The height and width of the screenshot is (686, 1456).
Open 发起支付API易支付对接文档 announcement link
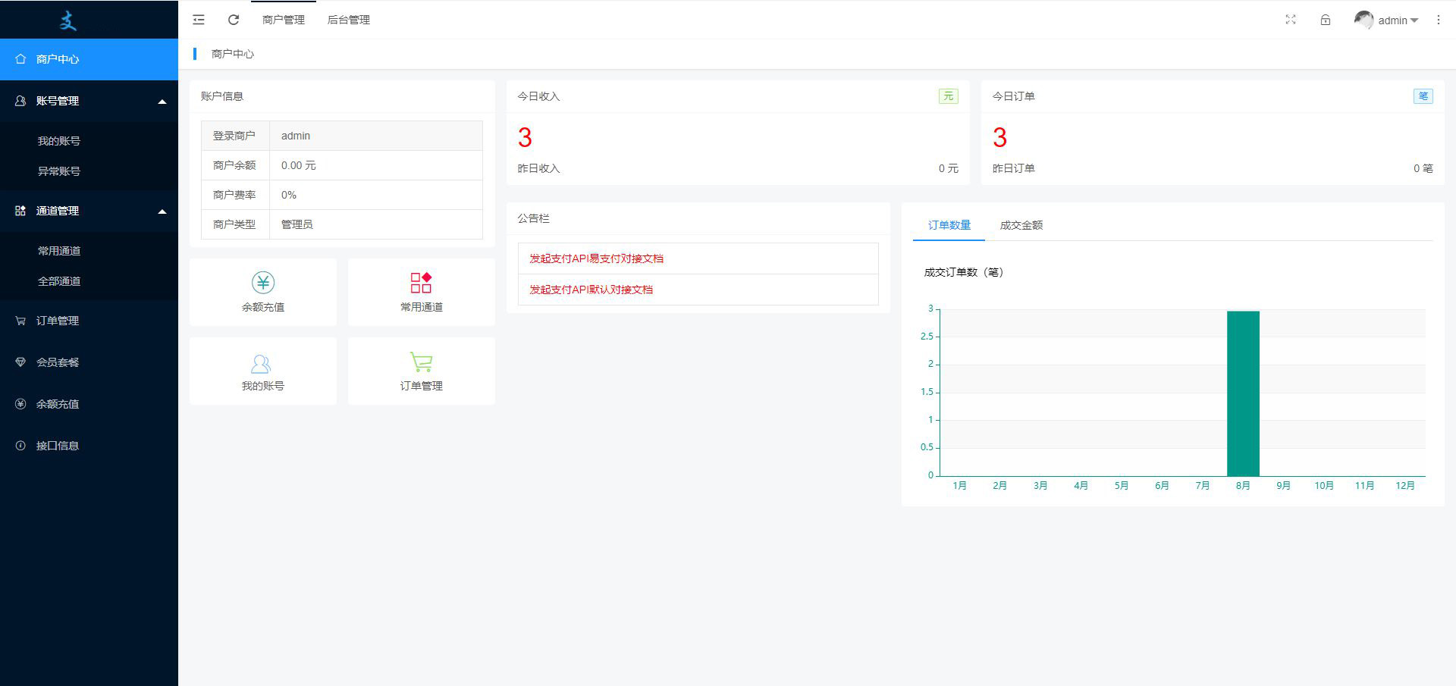click(x=596, y=258)
